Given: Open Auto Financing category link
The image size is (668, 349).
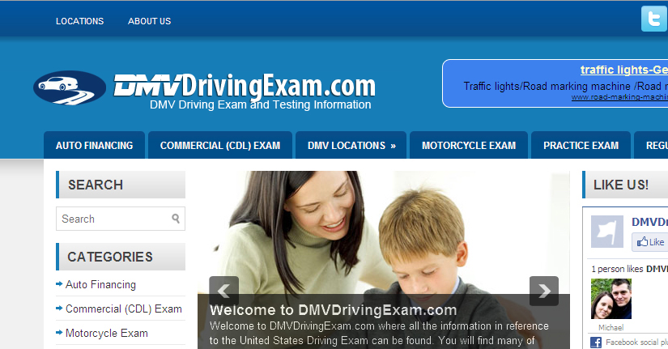Looking at the screenshot, I should tap(100, 285).
